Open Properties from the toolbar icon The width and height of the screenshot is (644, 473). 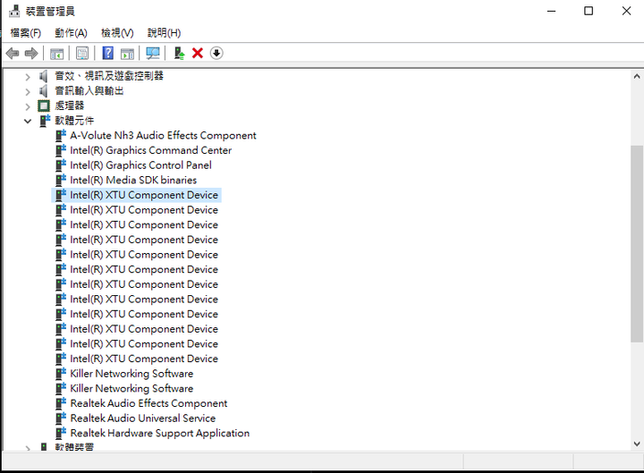[82, 53]
